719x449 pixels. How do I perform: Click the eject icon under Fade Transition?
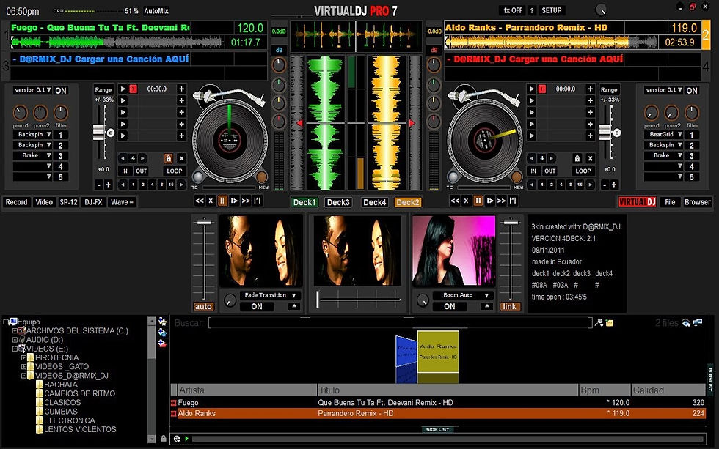[294, 307]
